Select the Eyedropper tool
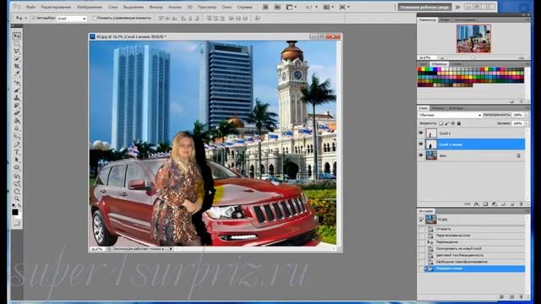This screenshot has height=304, width=541. (x=17, y=73)
